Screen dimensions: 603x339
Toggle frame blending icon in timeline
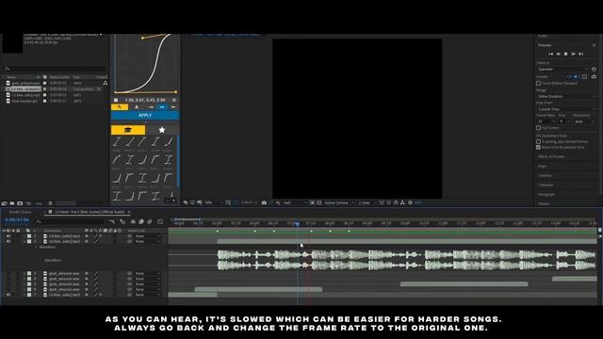tap(141, 222)
